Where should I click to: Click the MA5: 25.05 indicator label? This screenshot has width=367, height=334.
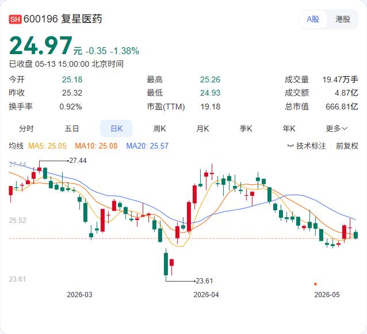click(47, 146)
